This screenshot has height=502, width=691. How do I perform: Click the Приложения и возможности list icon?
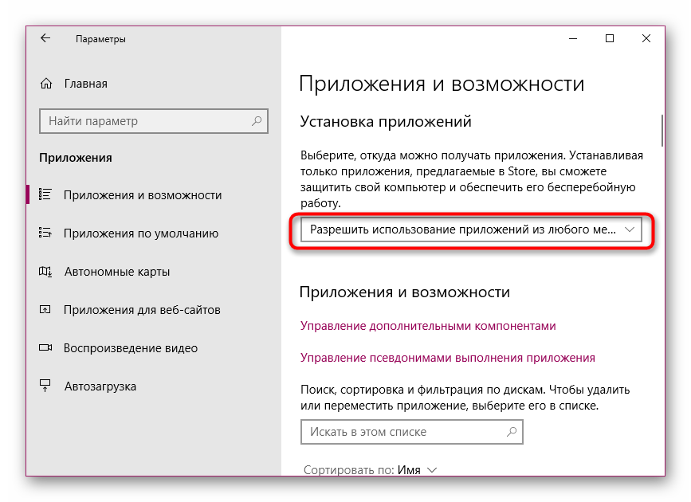(x=45, y=194)
